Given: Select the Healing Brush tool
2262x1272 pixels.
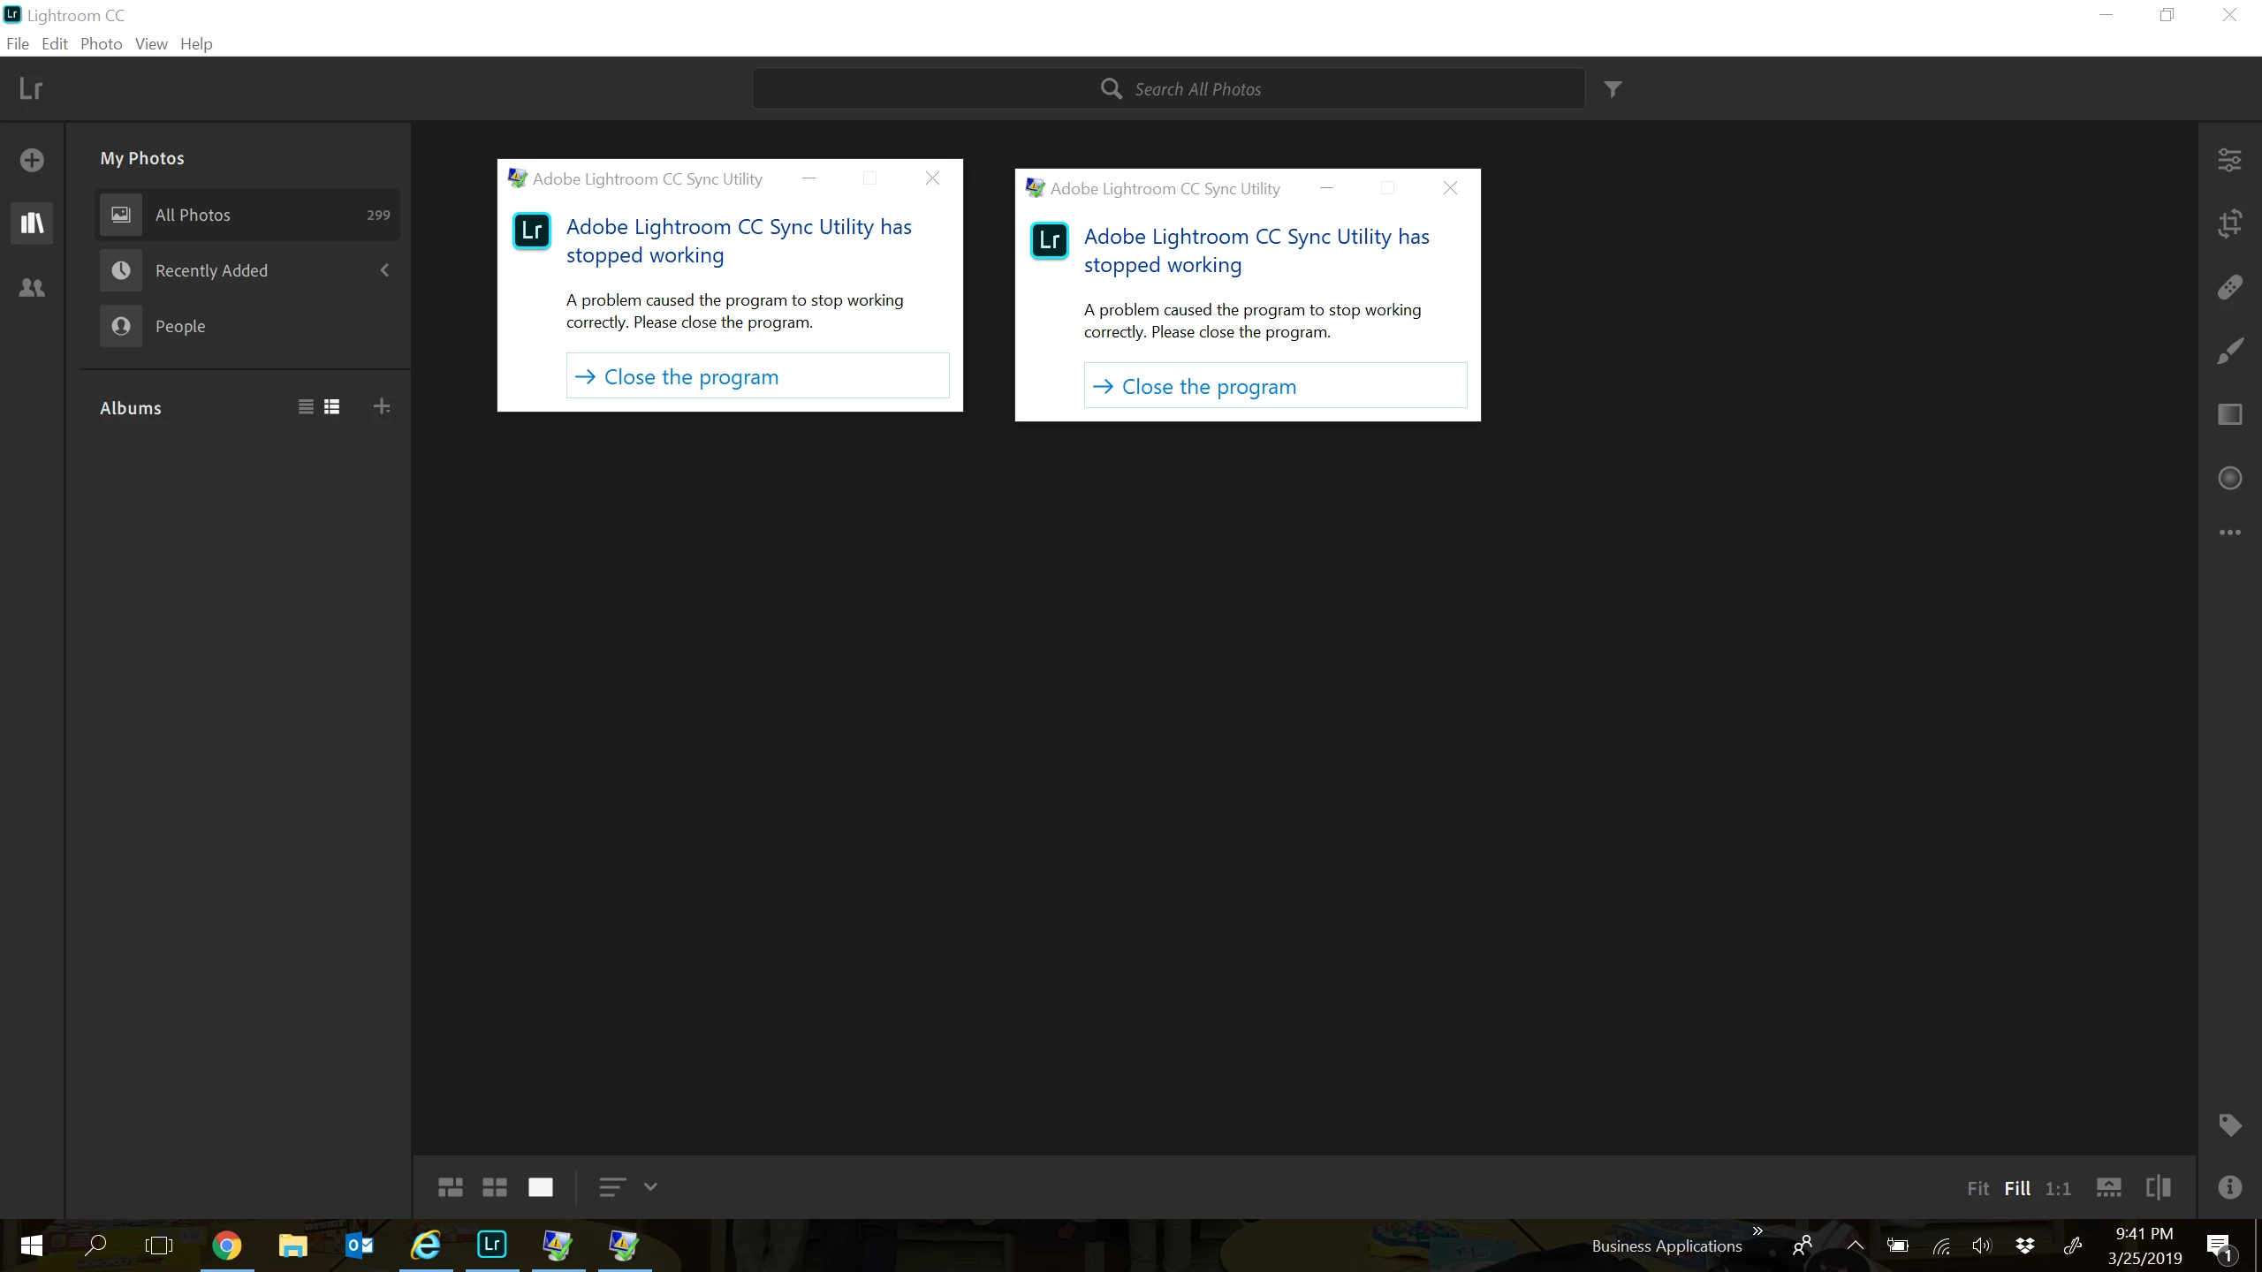Looking at the screenshot, I should click(2229, 287).
